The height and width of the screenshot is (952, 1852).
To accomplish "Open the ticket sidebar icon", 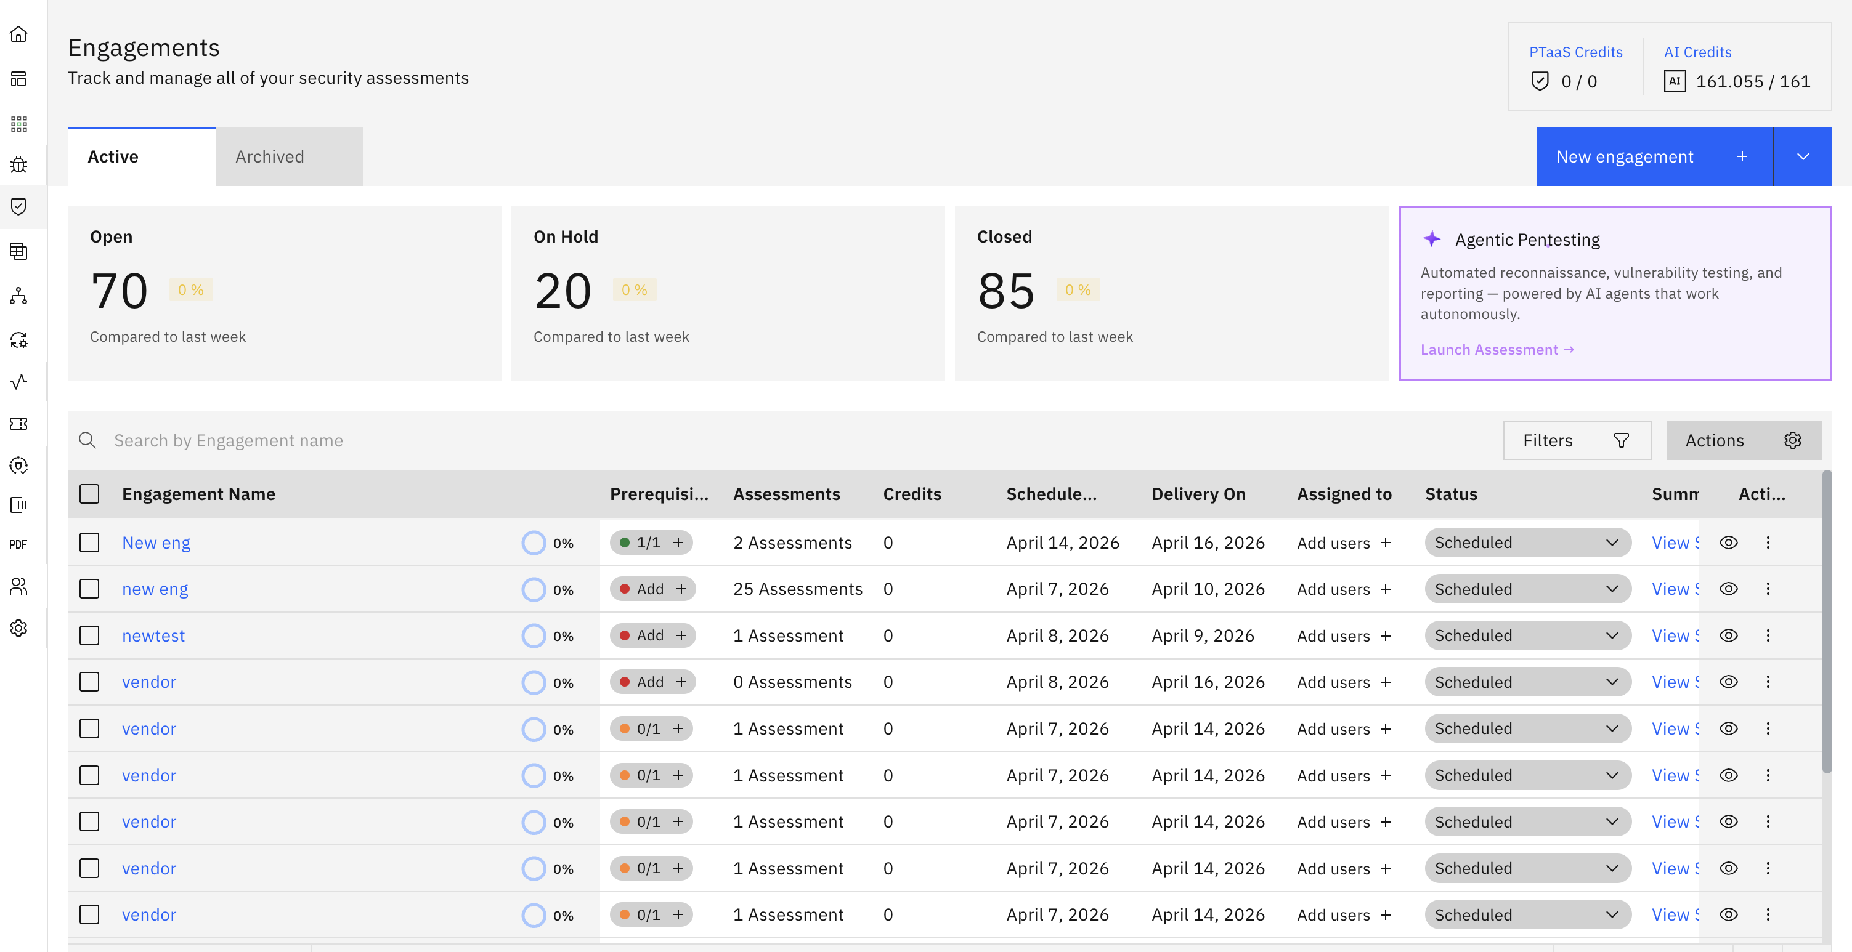I will pyautogui.click(x=18, y=423).
